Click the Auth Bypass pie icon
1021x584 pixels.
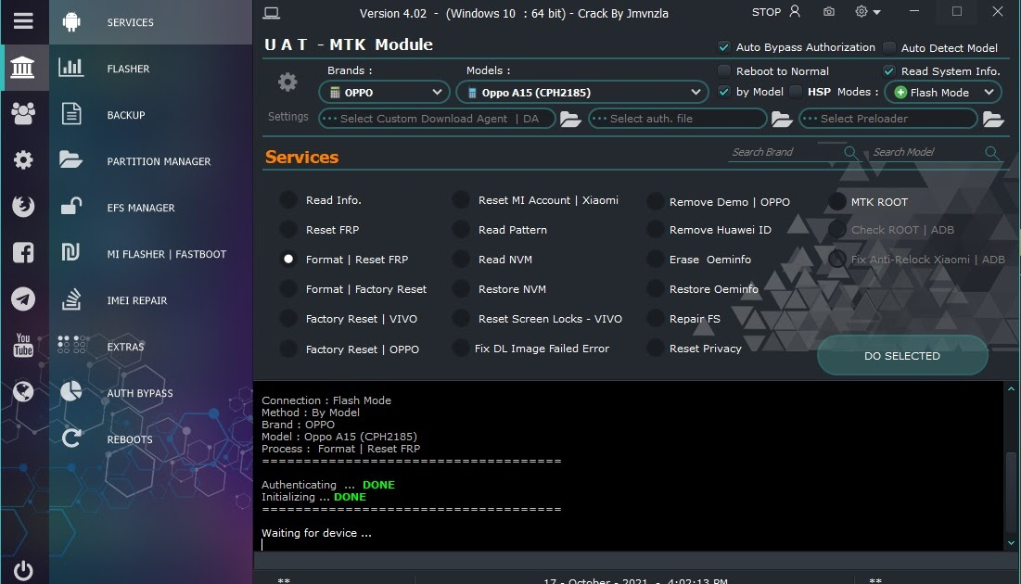pos(71,391)
